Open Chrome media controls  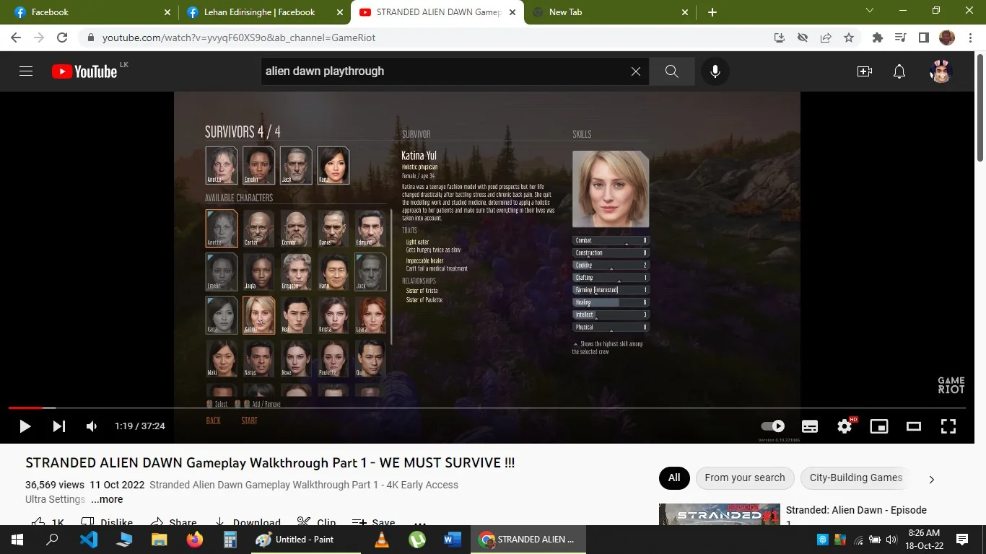900,38
